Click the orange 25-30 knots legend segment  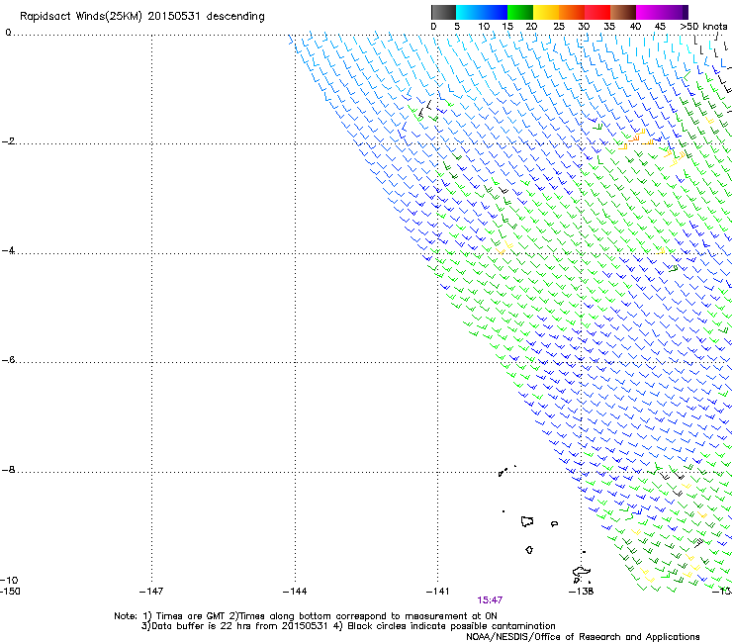572,12
